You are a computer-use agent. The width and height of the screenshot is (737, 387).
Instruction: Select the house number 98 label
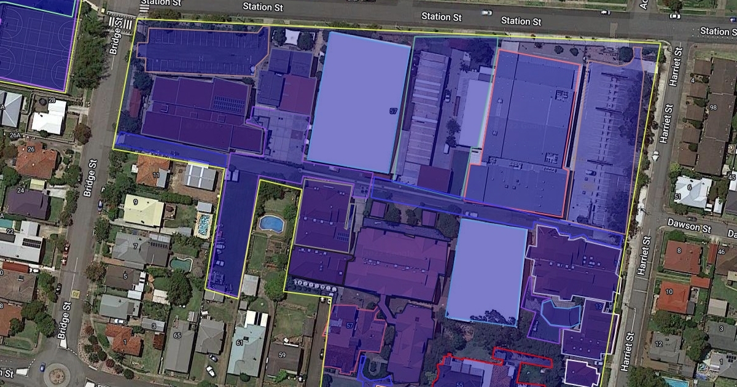pyautogui.click(x=712, y=107)
